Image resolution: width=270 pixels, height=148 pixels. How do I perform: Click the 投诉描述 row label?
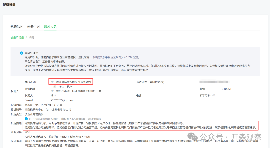(x=16, y=123)
